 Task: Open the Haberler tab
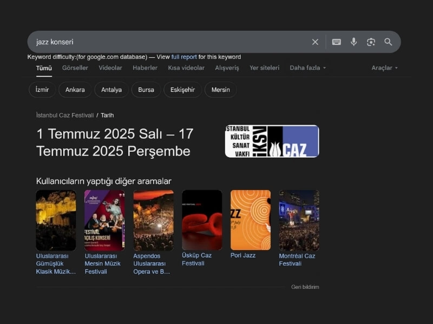click(x=145, y=68)
